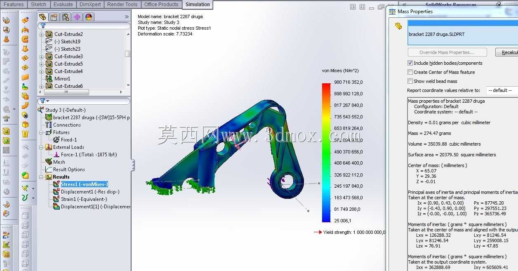Click the Result Options graph icon

[49, 170]
